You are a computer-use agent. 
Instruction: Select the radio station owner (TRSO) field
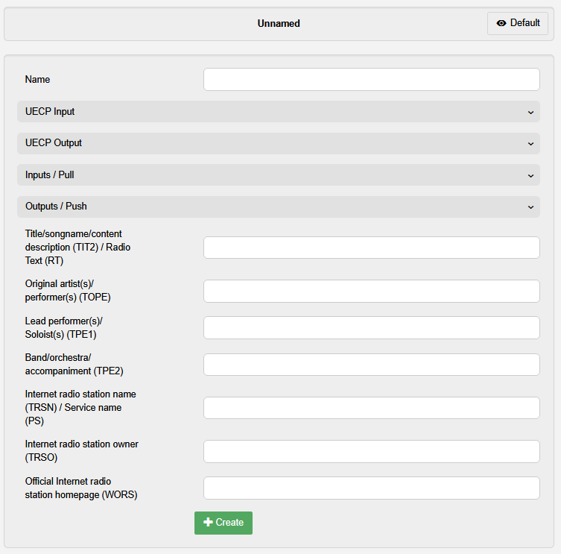click(x=371, y=451)
